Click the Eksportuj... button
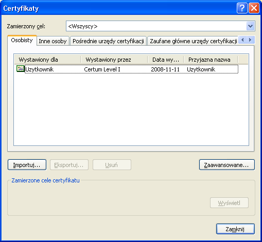 [x=69, y=165]
